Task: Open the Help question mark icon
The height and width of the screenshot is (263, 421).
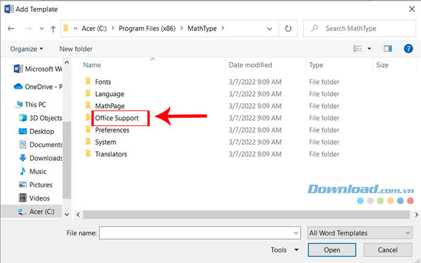Action: (x=407, y=49)
